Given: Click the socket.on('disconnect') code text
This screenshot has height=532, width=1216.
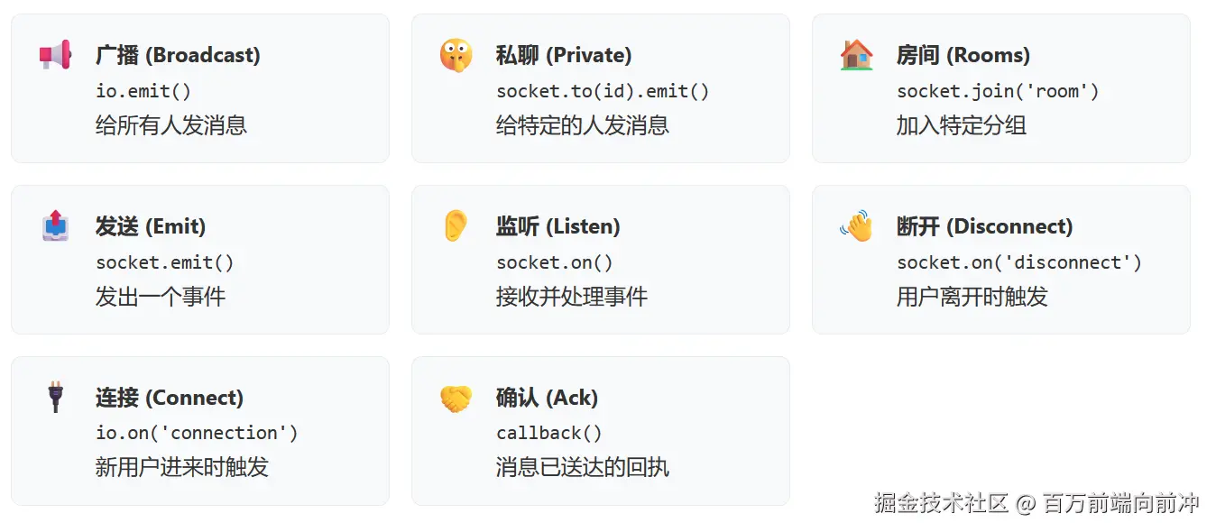Looking at the screenshot, I should (x=1019, y=262).
